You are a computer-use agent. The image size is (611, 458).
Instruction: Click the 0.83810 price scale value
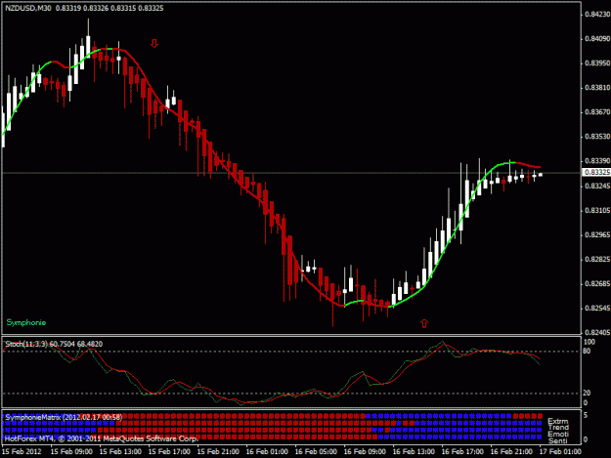[597, 88]
